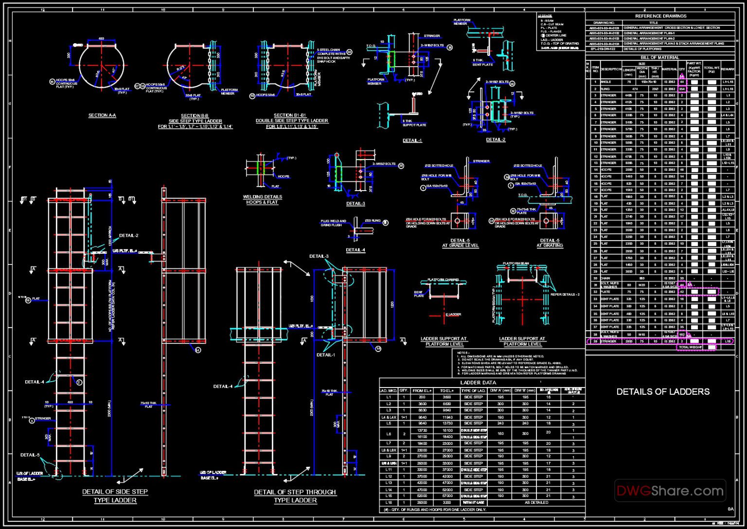Select the SECTION A-A circular hoop symbol
747x529 pixels.
click(x=101, y=66)
